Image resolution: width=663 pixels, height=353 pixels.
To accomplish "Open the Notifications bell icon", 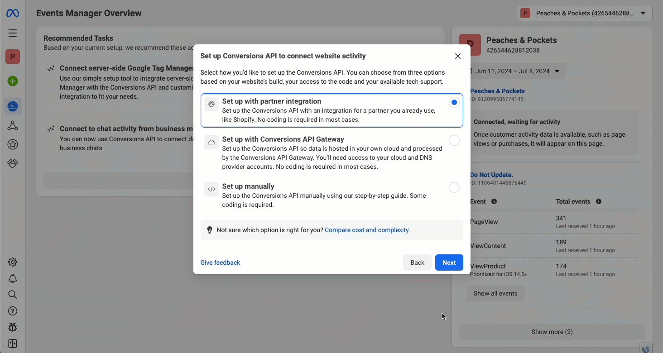I will [x=13, y=278].
